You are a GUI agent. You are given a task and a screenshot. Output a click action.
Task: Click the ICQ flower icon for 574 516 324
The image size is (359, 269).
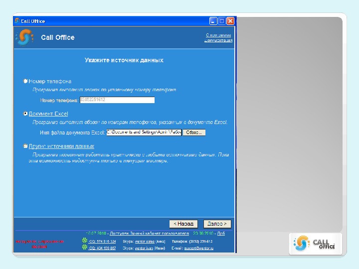pos(85,241)
